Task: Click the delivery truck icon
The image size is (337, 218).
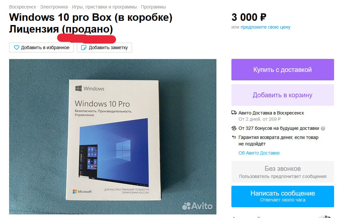Action: [x=234, y=113]
